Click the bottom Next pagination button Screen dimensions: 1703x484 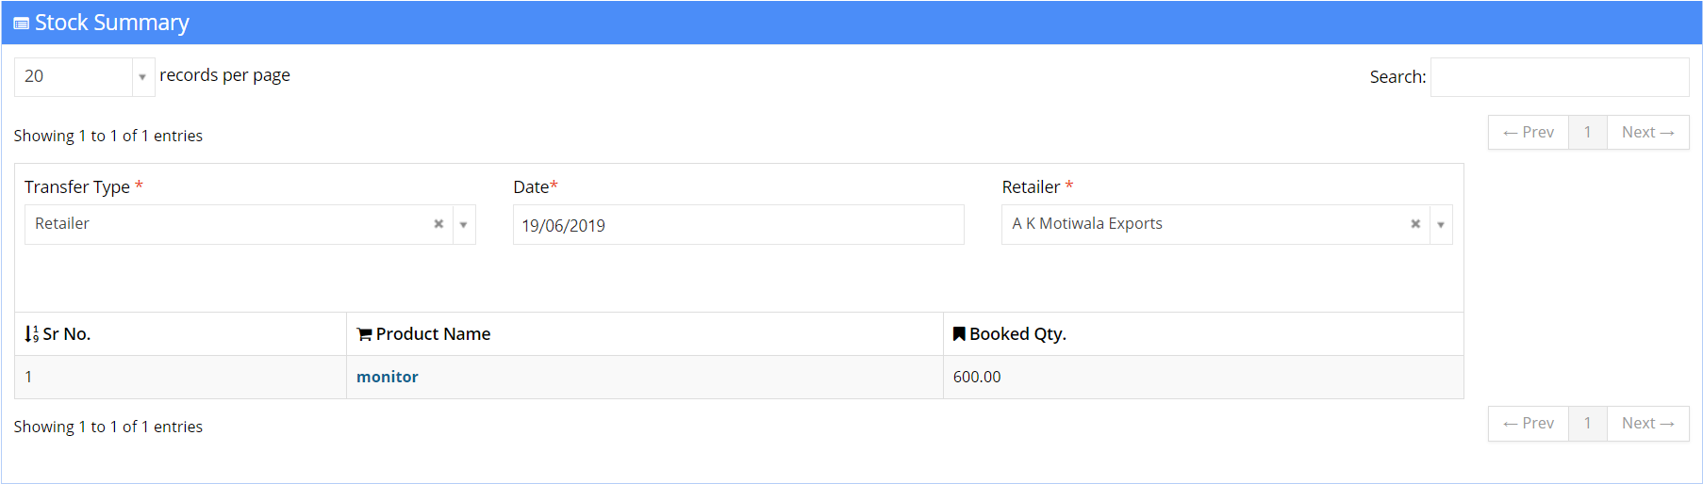[x=1647, y=424]
